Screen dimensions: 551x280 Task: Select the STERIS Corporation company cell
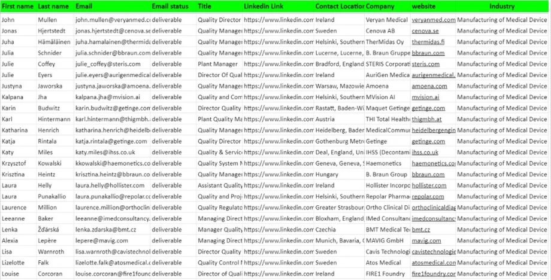pyautogui.click(x=386, y=64)
